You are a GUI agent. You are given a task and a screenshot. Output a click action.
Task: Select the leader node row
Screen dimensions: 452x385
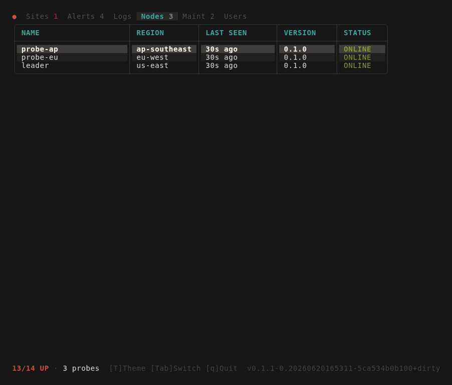201,66
